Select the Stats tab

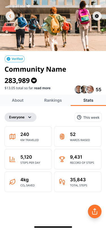coord(88,100)
